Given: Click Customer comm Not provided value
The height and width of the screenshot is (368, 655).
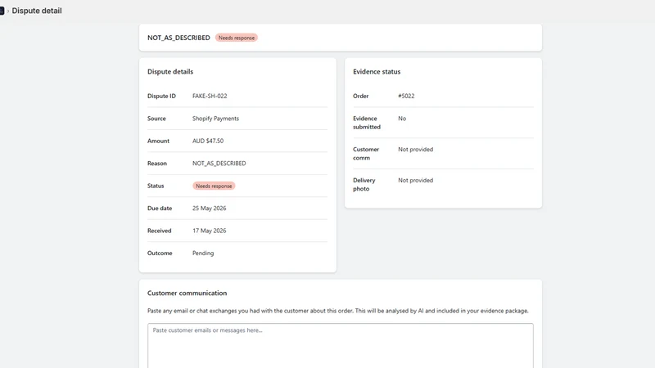Looking at the screenshot, I should (x=415, y=150).
